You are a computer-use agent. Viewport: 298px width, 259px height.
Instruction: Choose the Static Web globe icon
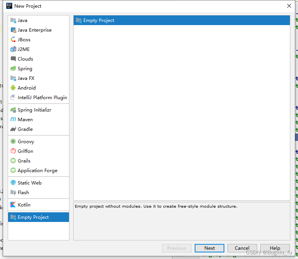click(13, 183)
